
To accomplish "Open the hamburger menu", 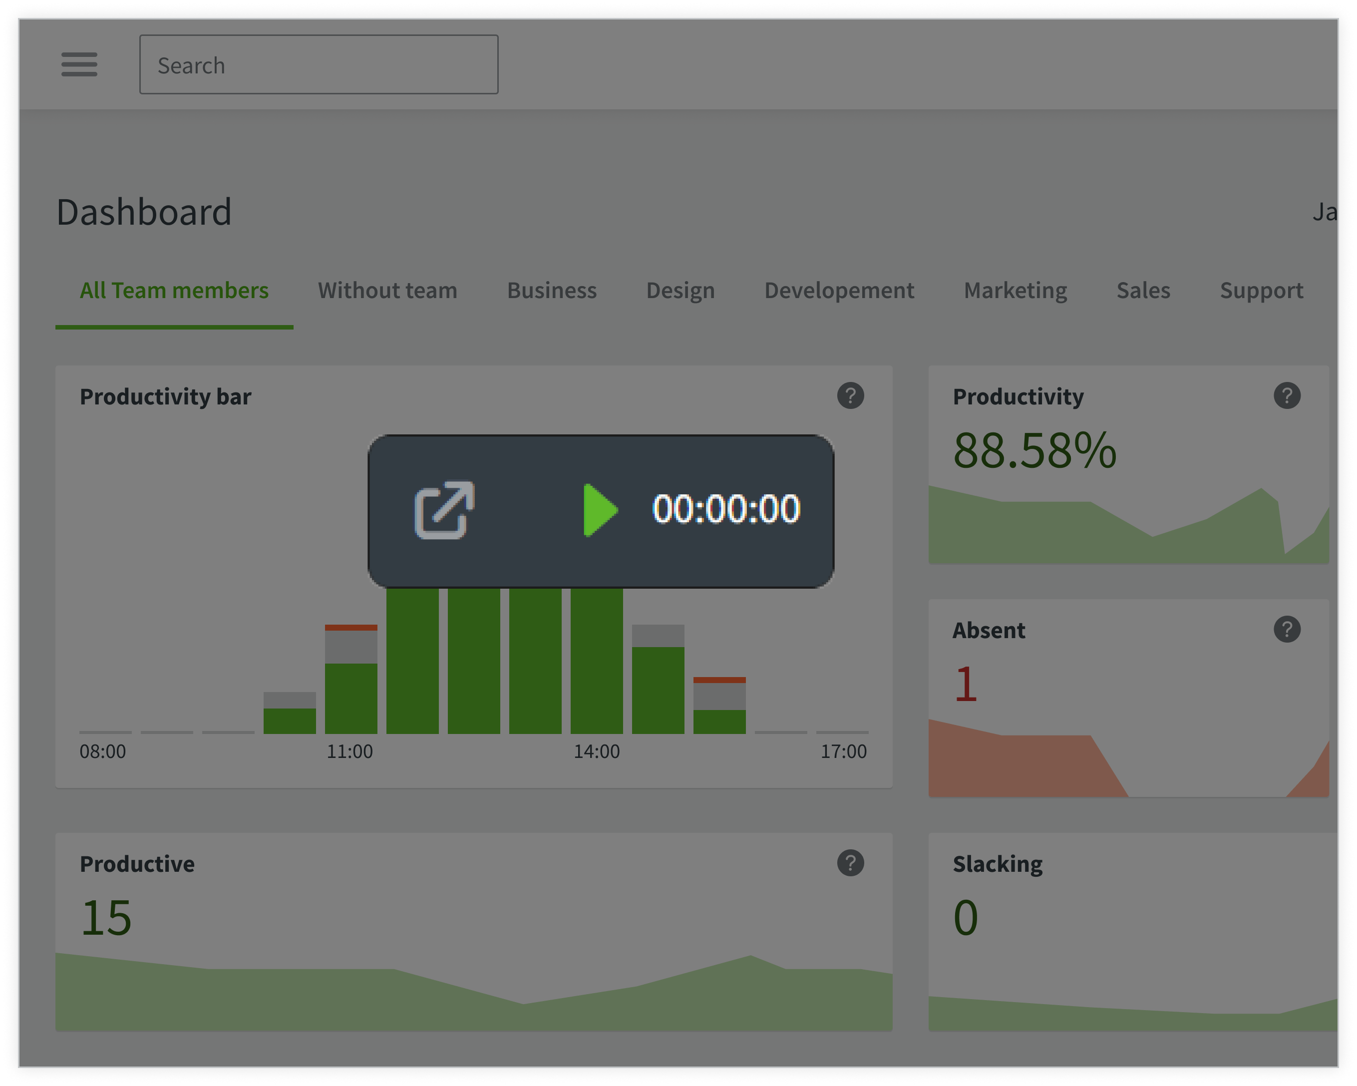I will coord(79,64).
